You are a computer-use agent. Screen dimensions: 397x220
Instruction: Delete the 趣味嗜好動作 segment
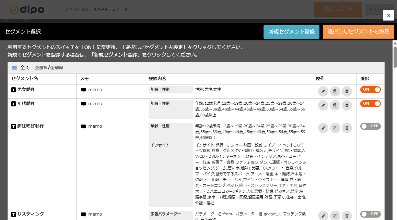(347, 128)
